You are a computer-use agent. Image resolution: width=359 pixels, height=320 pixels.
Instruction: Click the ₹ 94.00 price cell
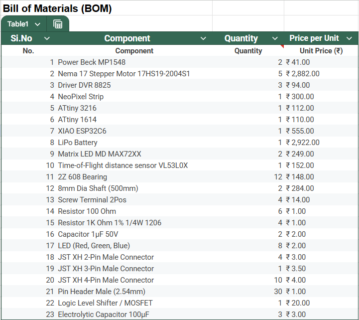coord(321,85)
